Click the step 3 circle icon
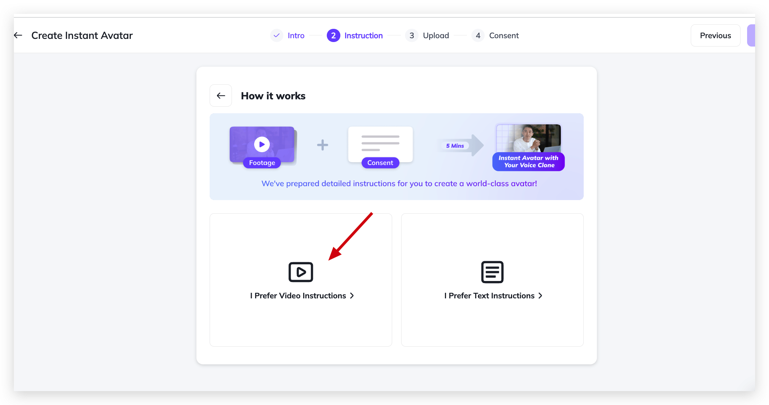 tap(412, 35)
